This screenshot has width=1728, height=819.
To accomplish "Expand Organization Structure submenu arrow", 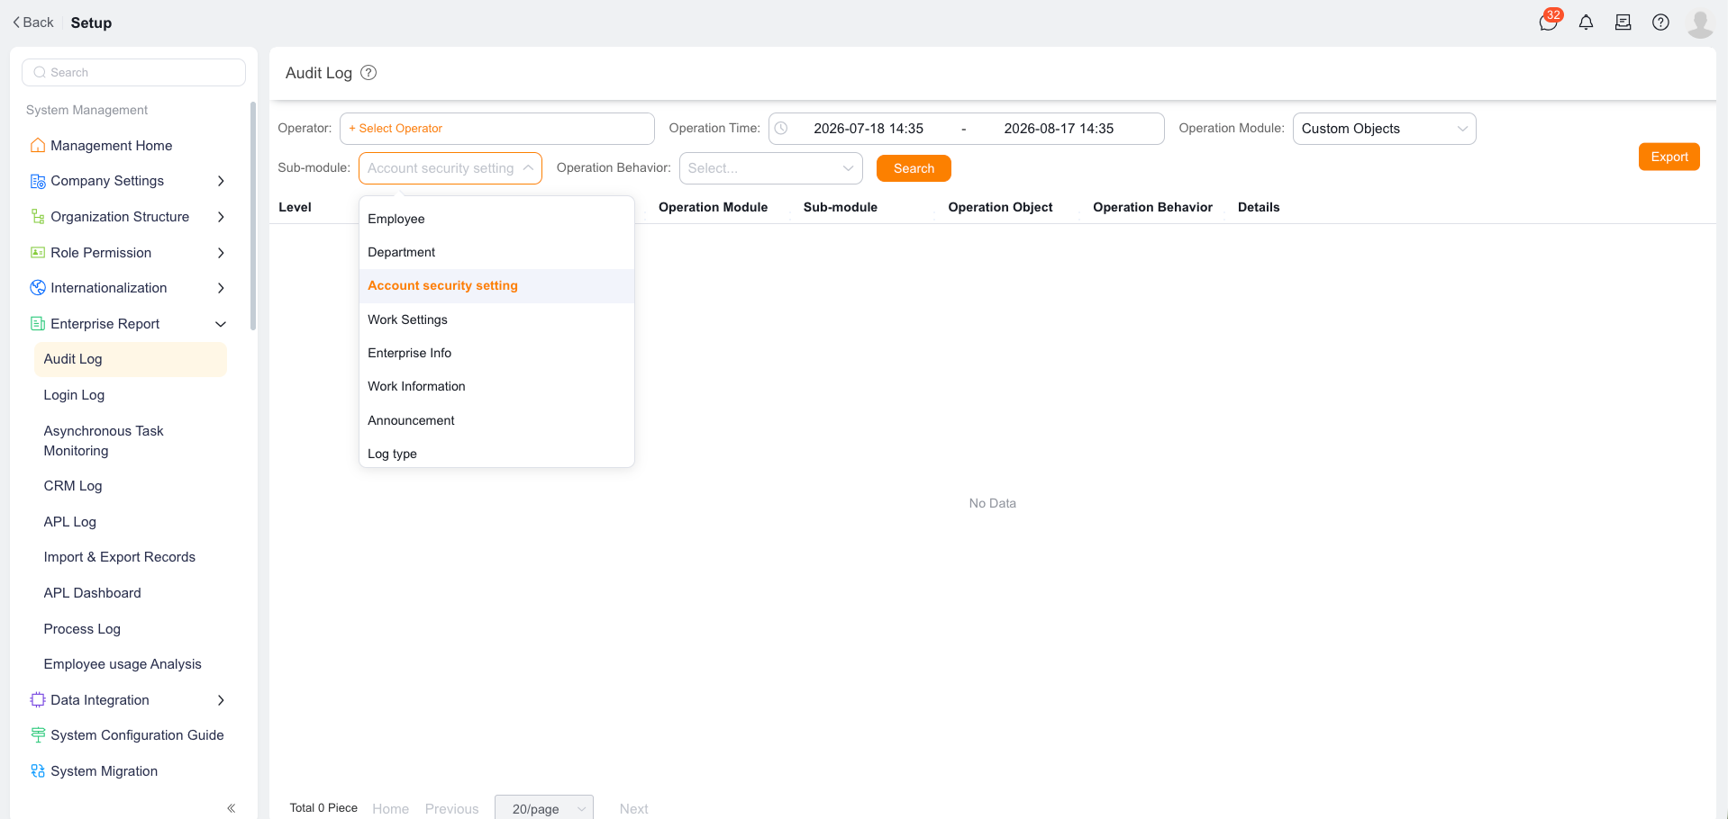I will click(221, 217).
